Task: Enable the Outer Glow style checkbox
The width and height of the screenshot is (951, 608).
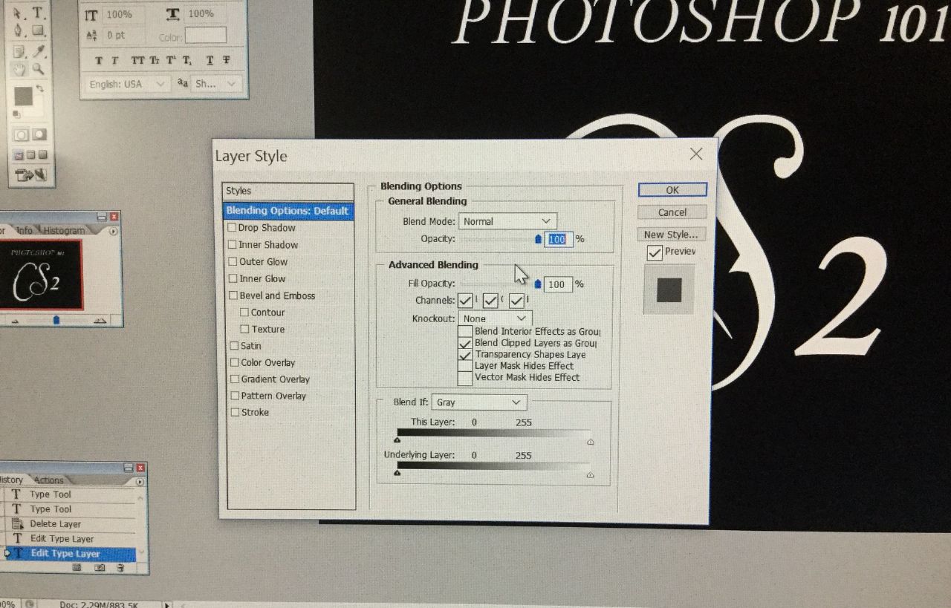Action: click(x=233, y=262)
